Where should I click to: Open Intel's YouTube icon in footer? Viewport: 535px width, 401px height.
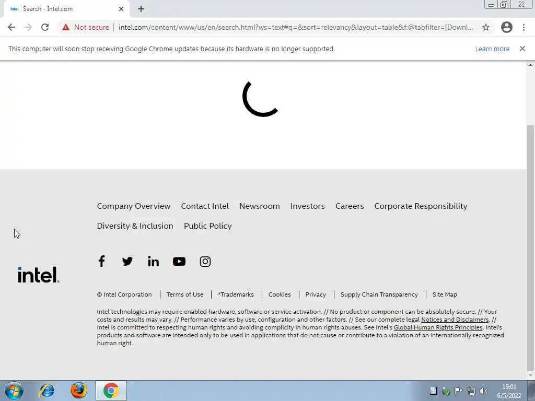coord(179,262)
